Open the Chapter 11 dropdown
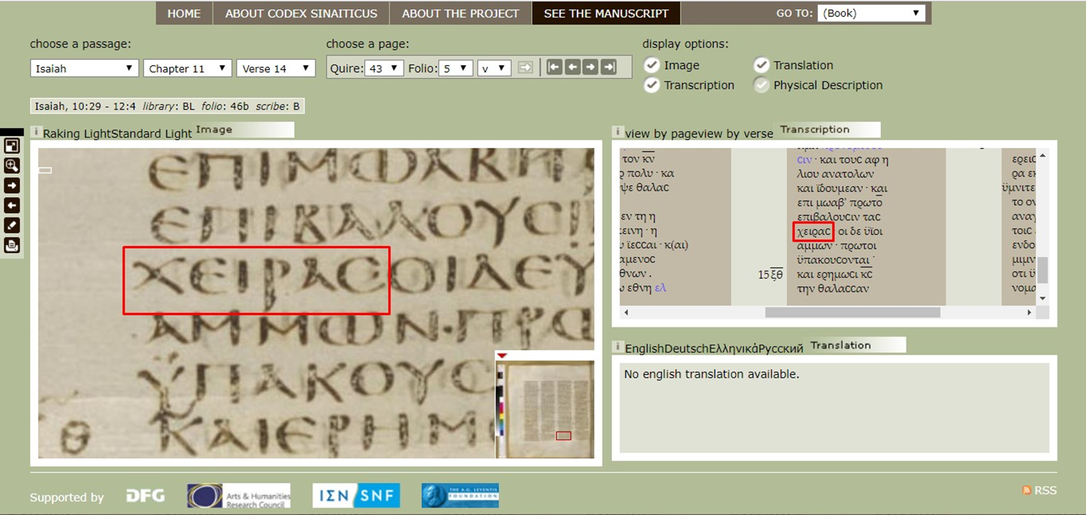Image resolution: width=1086 pixels, height=515 pixels. (187, 68)
